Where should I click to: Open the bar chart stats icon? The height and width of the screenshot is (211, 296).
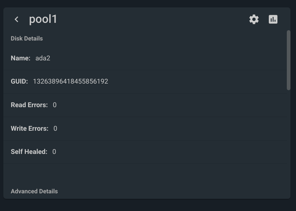coord(273,19)
